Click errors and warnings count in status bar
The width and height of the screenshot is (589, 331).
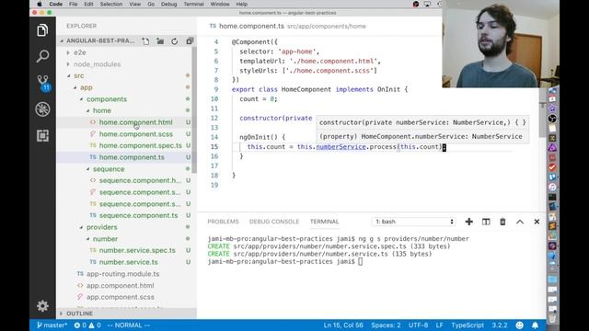[87, 325]
